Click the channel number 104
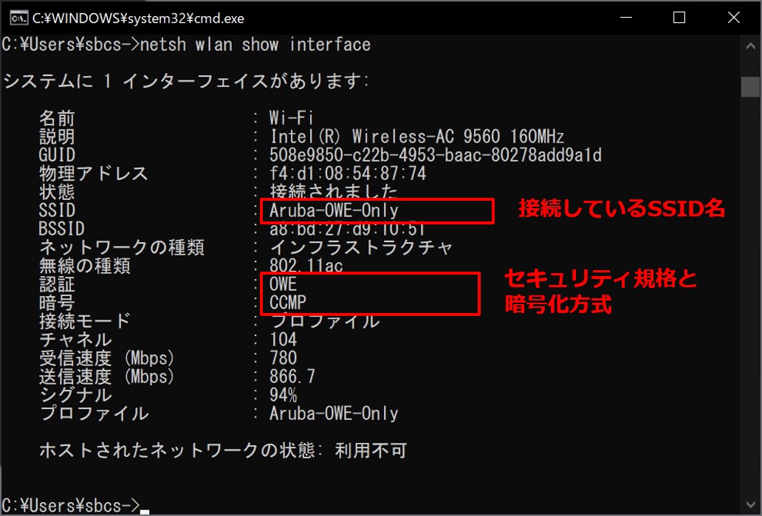The image size is (762, 516). [x=283, y=340]
